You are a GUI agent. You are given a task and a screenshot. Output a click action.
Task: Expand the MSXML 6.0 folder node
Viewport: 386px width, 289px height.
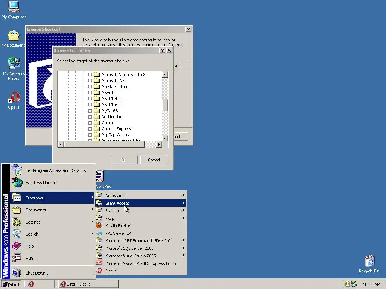90,105
